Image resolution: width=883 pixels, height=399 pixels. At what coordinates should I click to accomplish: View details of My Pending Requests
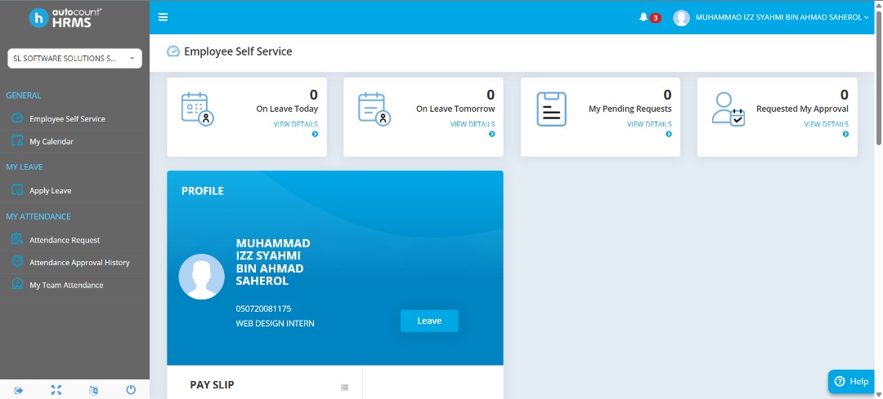[x=649, y=125]
